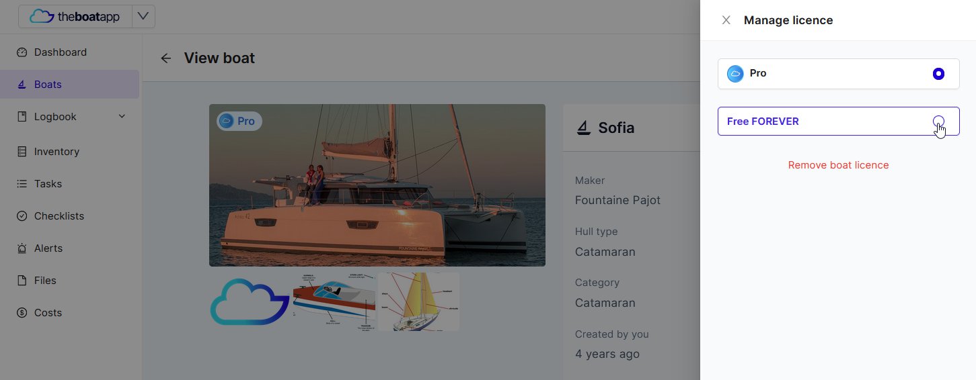Go to Boats in the sidebar

pyautogui.click(x=48, y=85)
